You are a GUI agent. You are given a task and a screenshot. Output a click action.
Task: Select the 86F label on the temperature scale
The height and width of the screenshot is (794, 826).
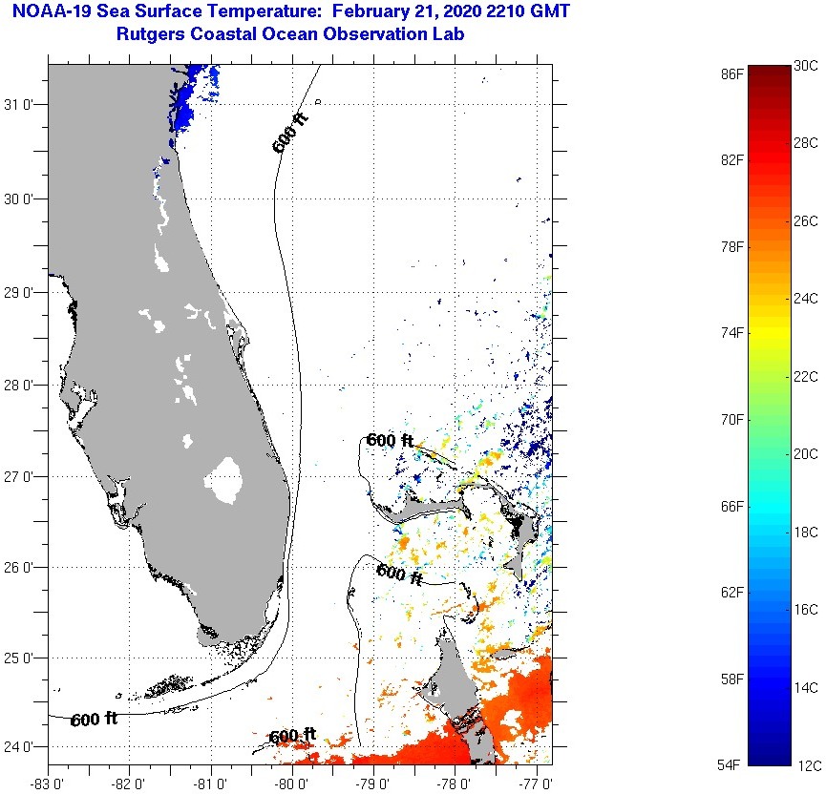[x=732, y=73]
